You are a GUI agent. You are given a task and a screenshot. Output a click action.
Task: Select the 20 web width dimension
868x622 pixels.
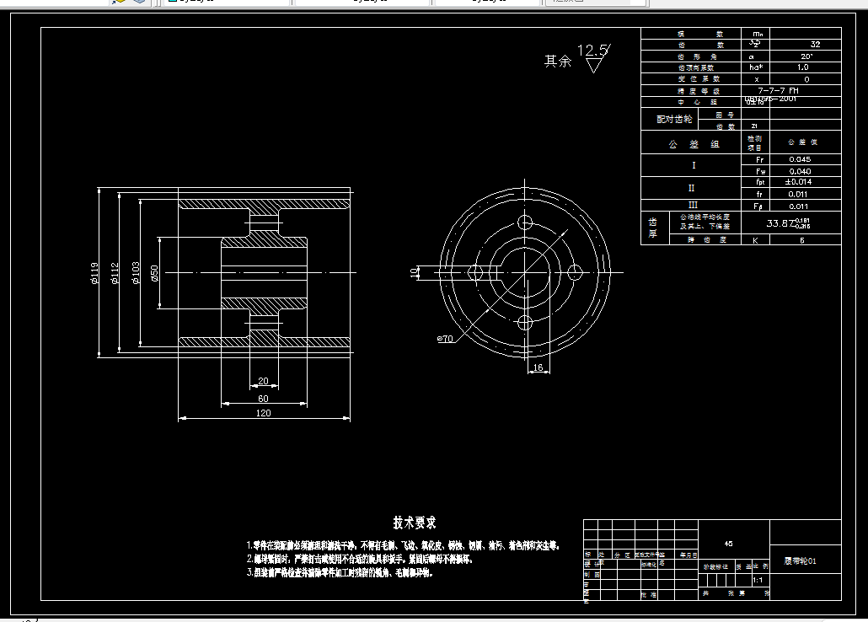264,381
